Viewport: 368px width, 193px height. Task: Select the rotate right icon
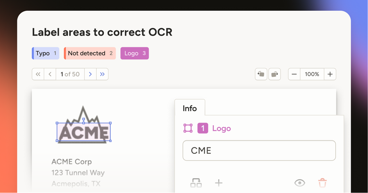click(274, 74)
